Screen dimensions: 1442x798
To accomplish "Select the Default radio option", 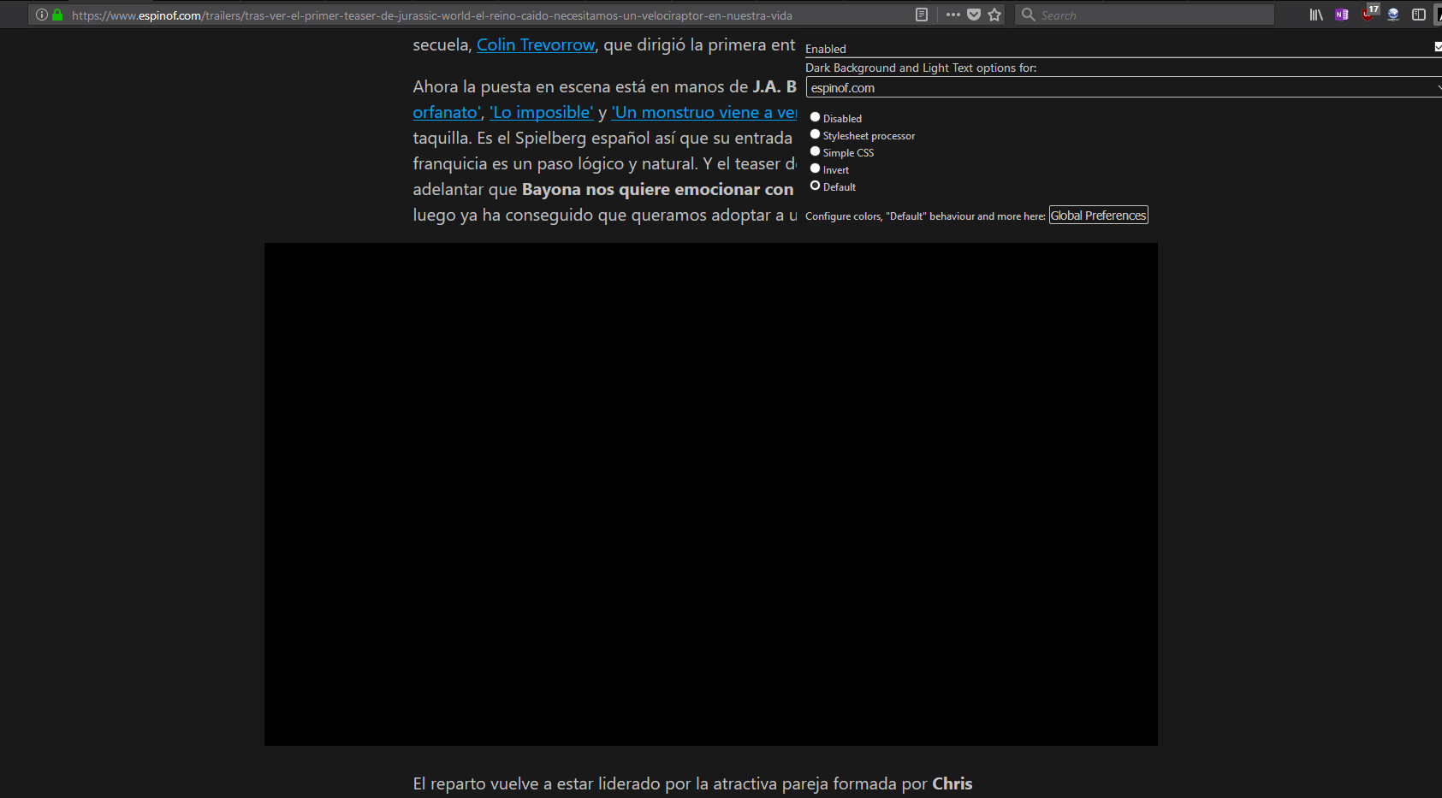I will (x=815, y=186).
